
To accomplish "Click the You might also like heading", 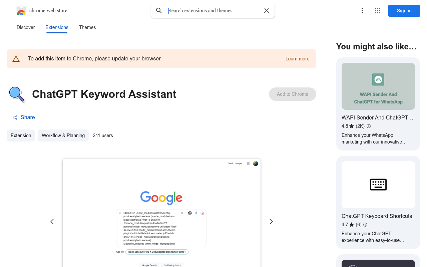I will click(376, 47).
